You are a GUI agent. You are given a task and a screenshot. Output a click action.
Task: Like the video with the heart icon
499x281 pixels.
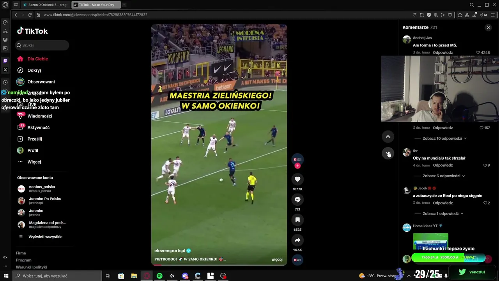[x=297, y=179]
